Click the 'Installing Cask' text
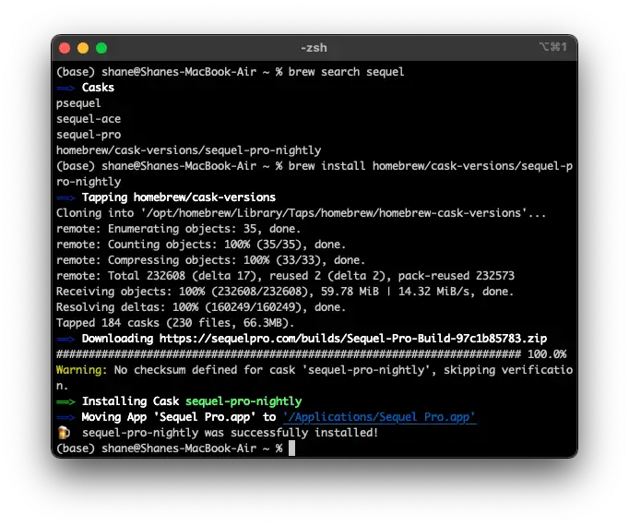The width and height of the screenshot is (629, 526). [x=130, y=401]
